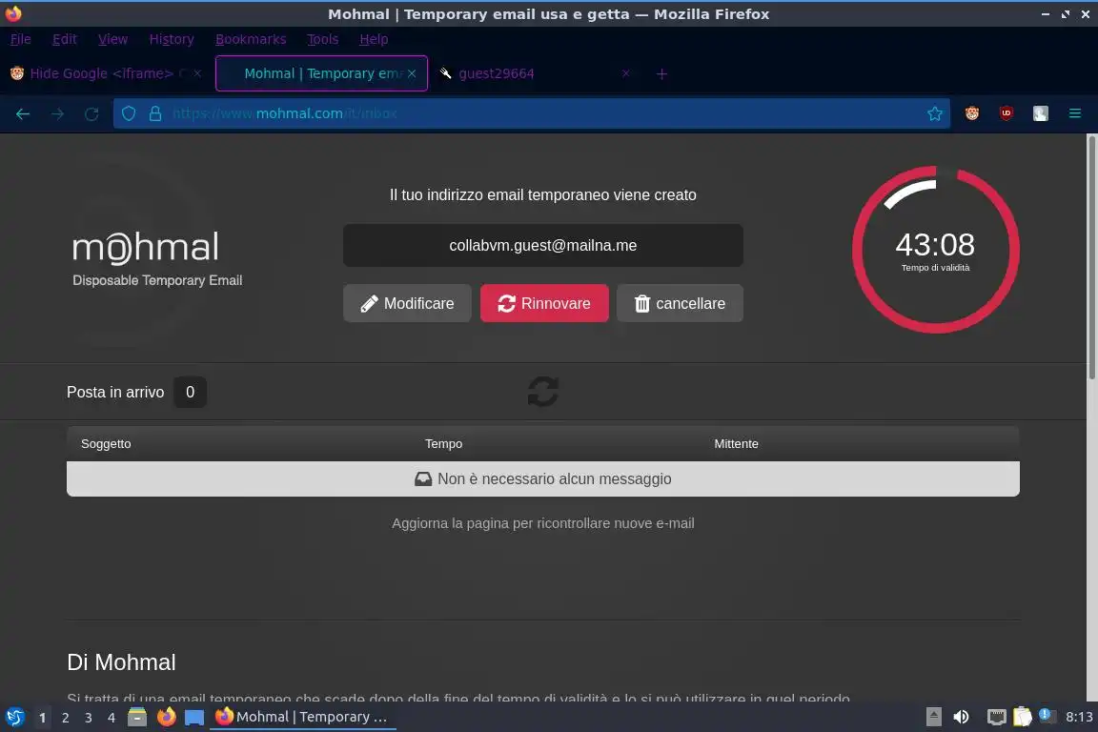Open the notification tray icon with exclamation
This screenshot has width=1098, height=732.
1047,715
